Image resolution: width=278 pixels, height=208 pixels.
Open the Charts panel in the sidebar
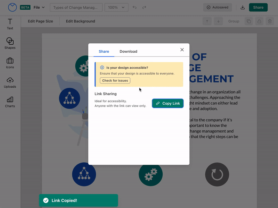pos(10,102)
